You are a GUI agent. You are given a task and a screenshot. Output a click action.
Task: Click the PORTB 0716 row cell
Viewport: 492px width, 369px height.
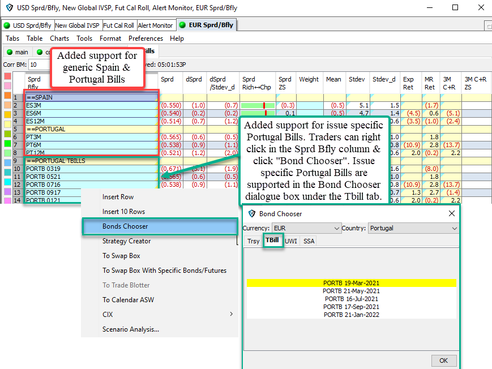click(x=92, y=184)
